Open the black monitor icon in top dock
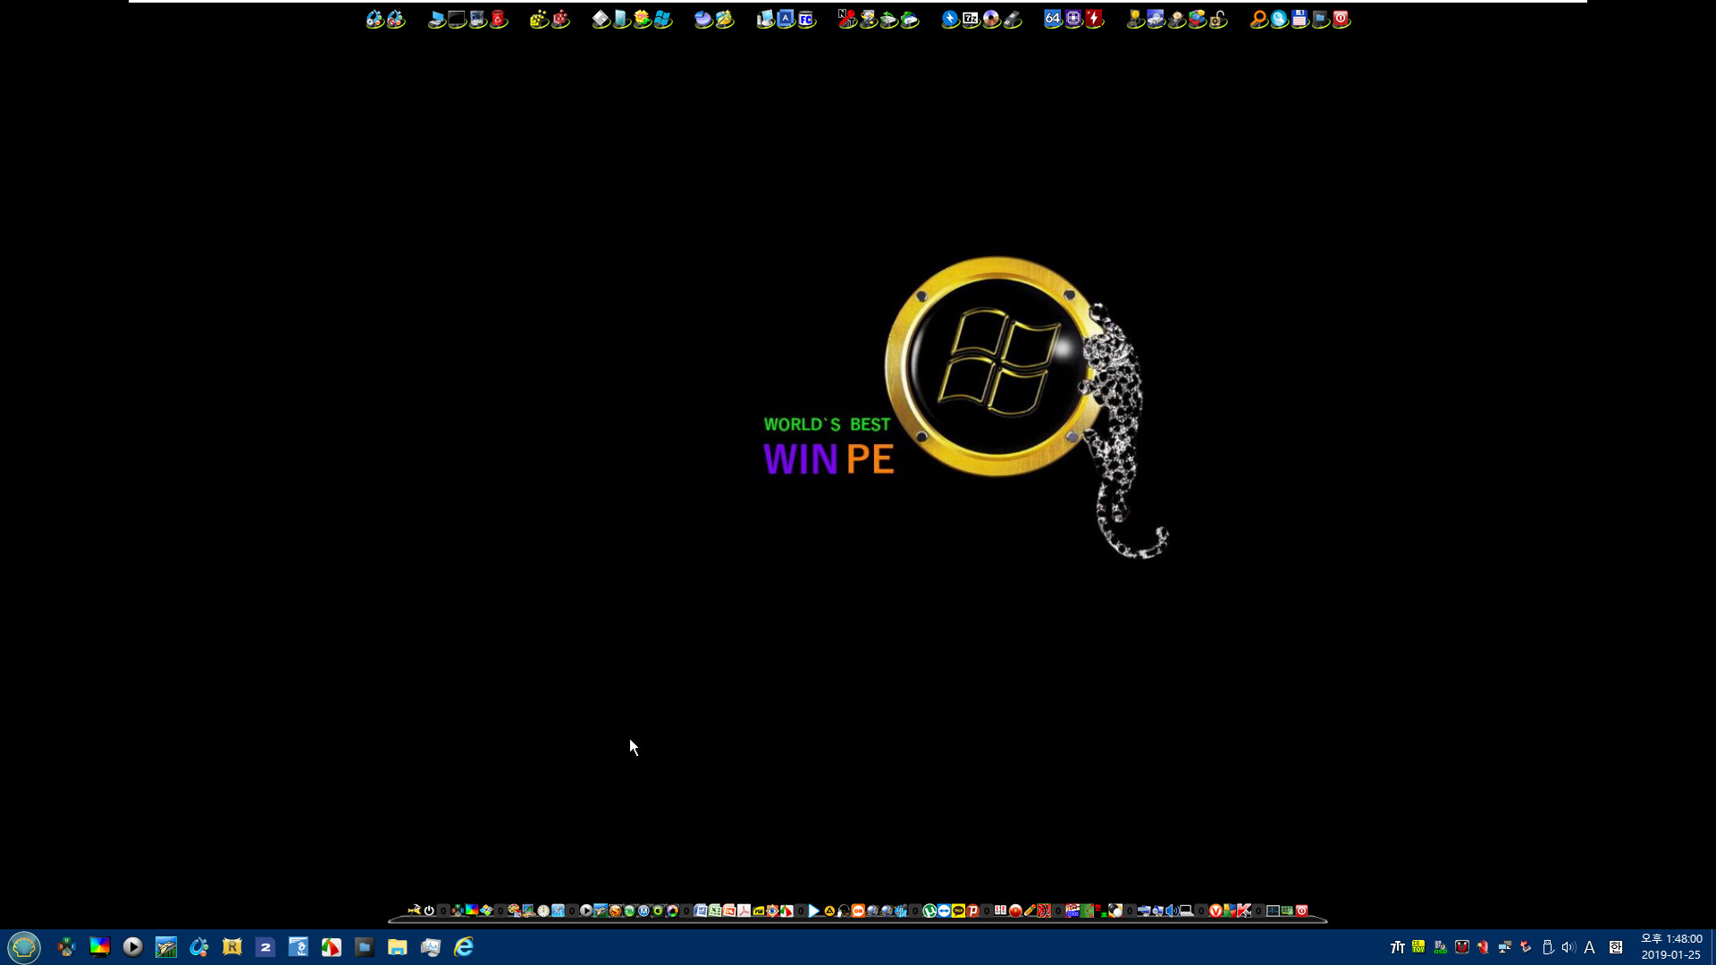The width and height of the screenshot is (1716, 965). 457,19
